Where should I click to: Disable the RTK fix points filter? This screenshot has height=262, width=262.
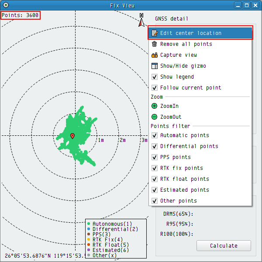tap(154, 168)
